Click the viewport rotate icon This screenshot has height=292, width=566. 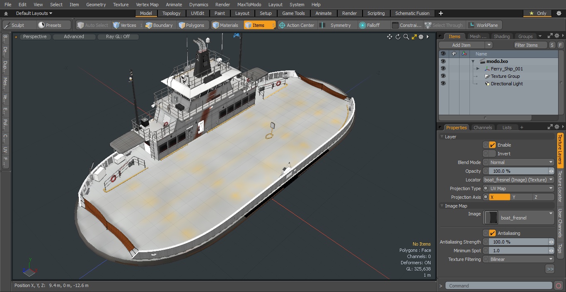click(398, 37)
